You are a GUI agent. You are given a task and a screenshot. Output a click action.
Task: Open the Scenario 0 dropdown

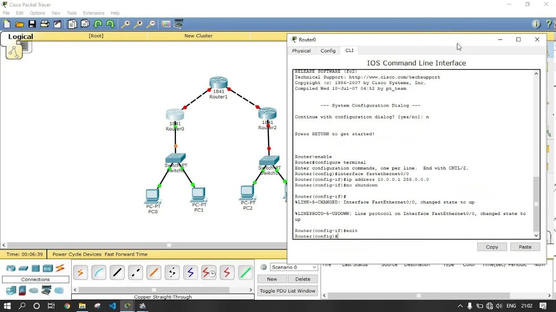point(294,267)
